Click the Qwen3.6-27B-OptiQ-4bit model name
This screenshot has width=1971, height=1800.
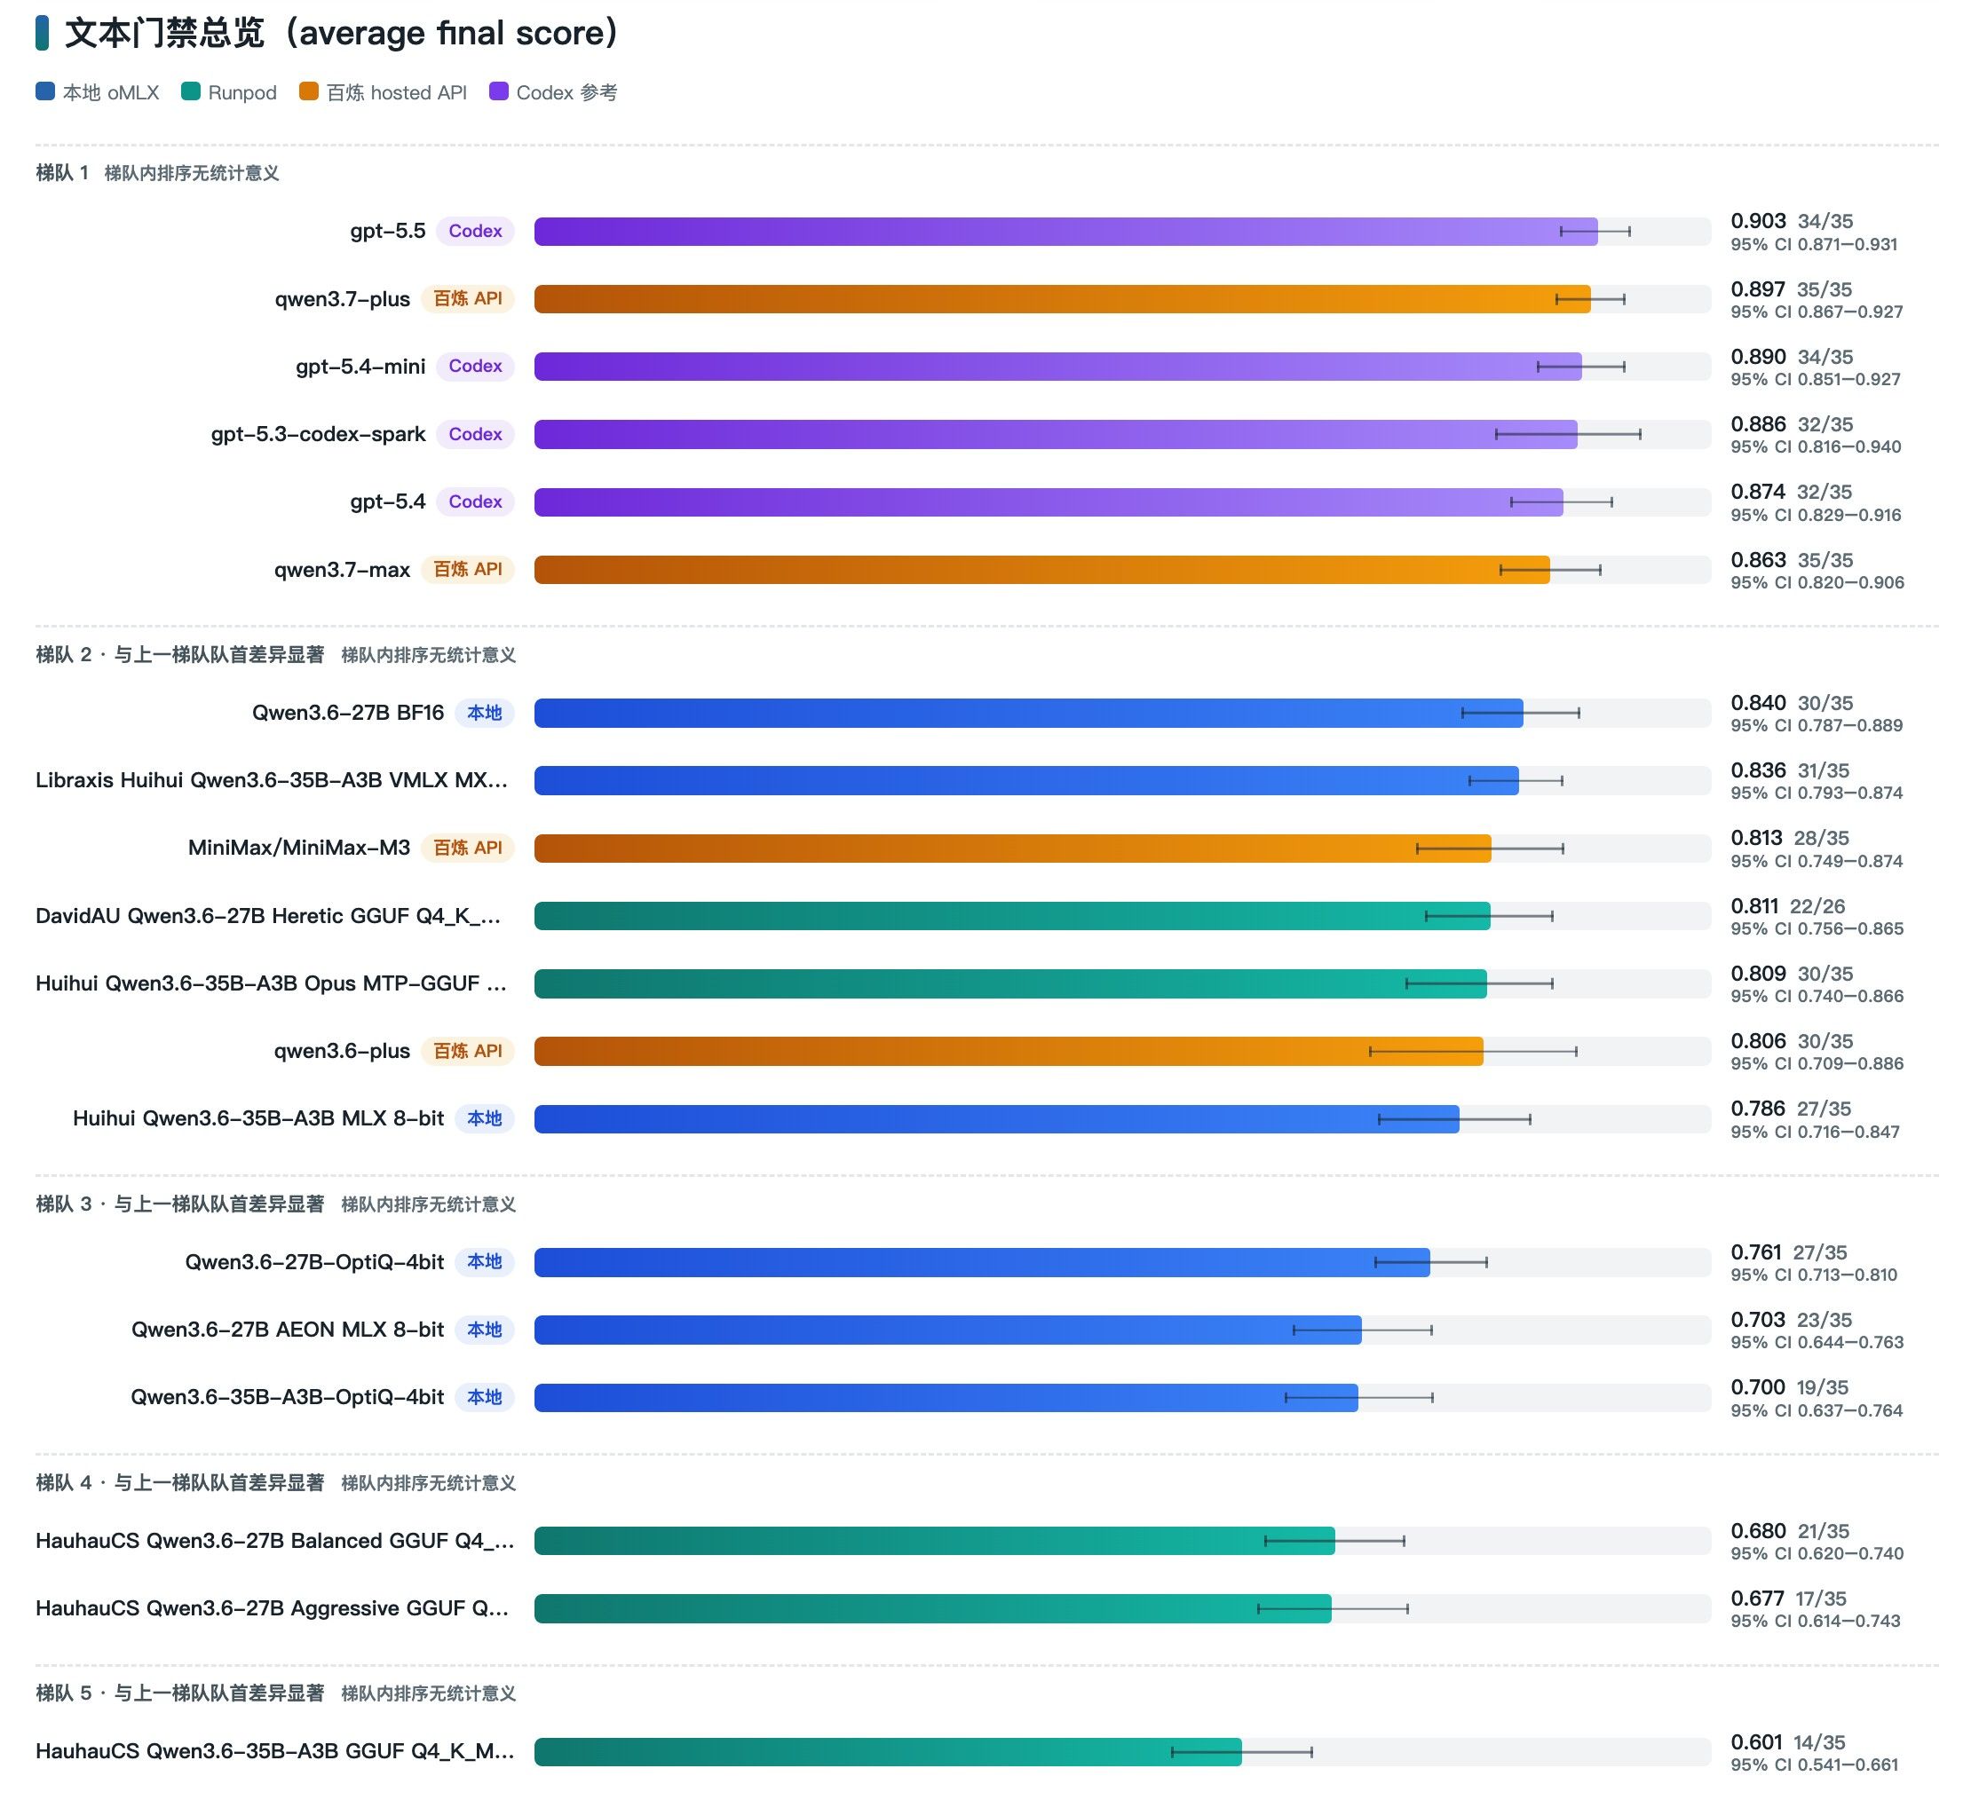click(315, 1261)
